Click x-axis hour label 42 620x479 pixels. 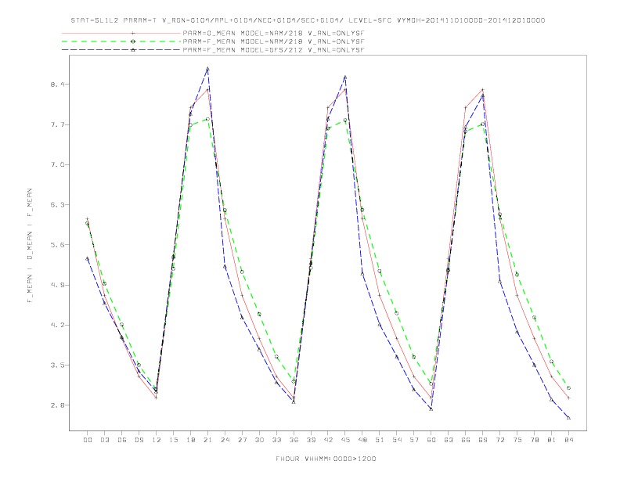tap(328, 440)
